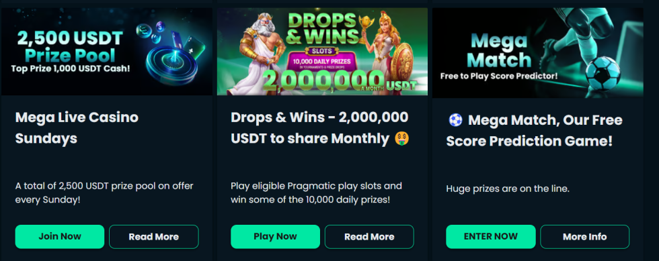The image size is (659, 261).
Task: Open the Mega Live Casino Sundays title
Action: point(77,127)
